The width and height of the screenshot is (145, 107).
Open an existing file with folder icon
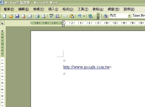point(11,16)
